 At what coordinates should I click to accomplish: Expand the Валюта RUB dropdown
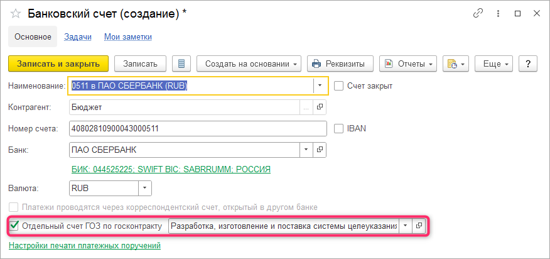tap(144, 187)
